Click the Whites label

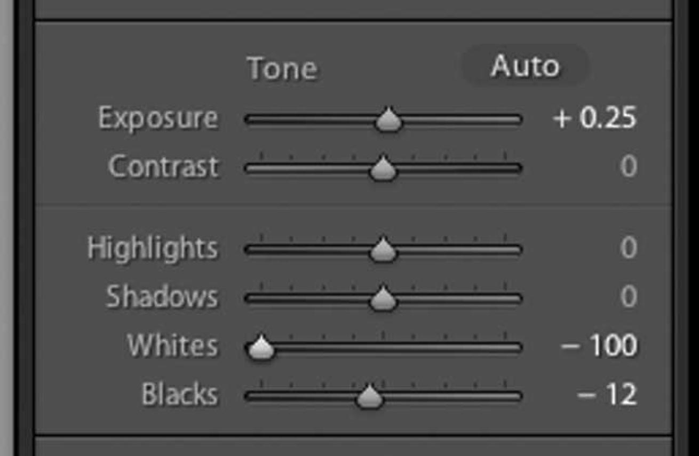pos(172,346)
